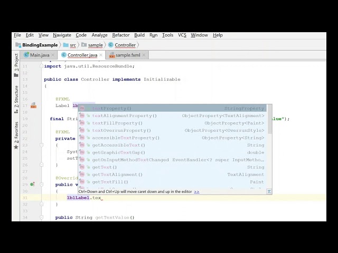Screen dimensions: 338x253
Task: Click the BindingExample breadcrumb
Action: (x=36, y=45)
